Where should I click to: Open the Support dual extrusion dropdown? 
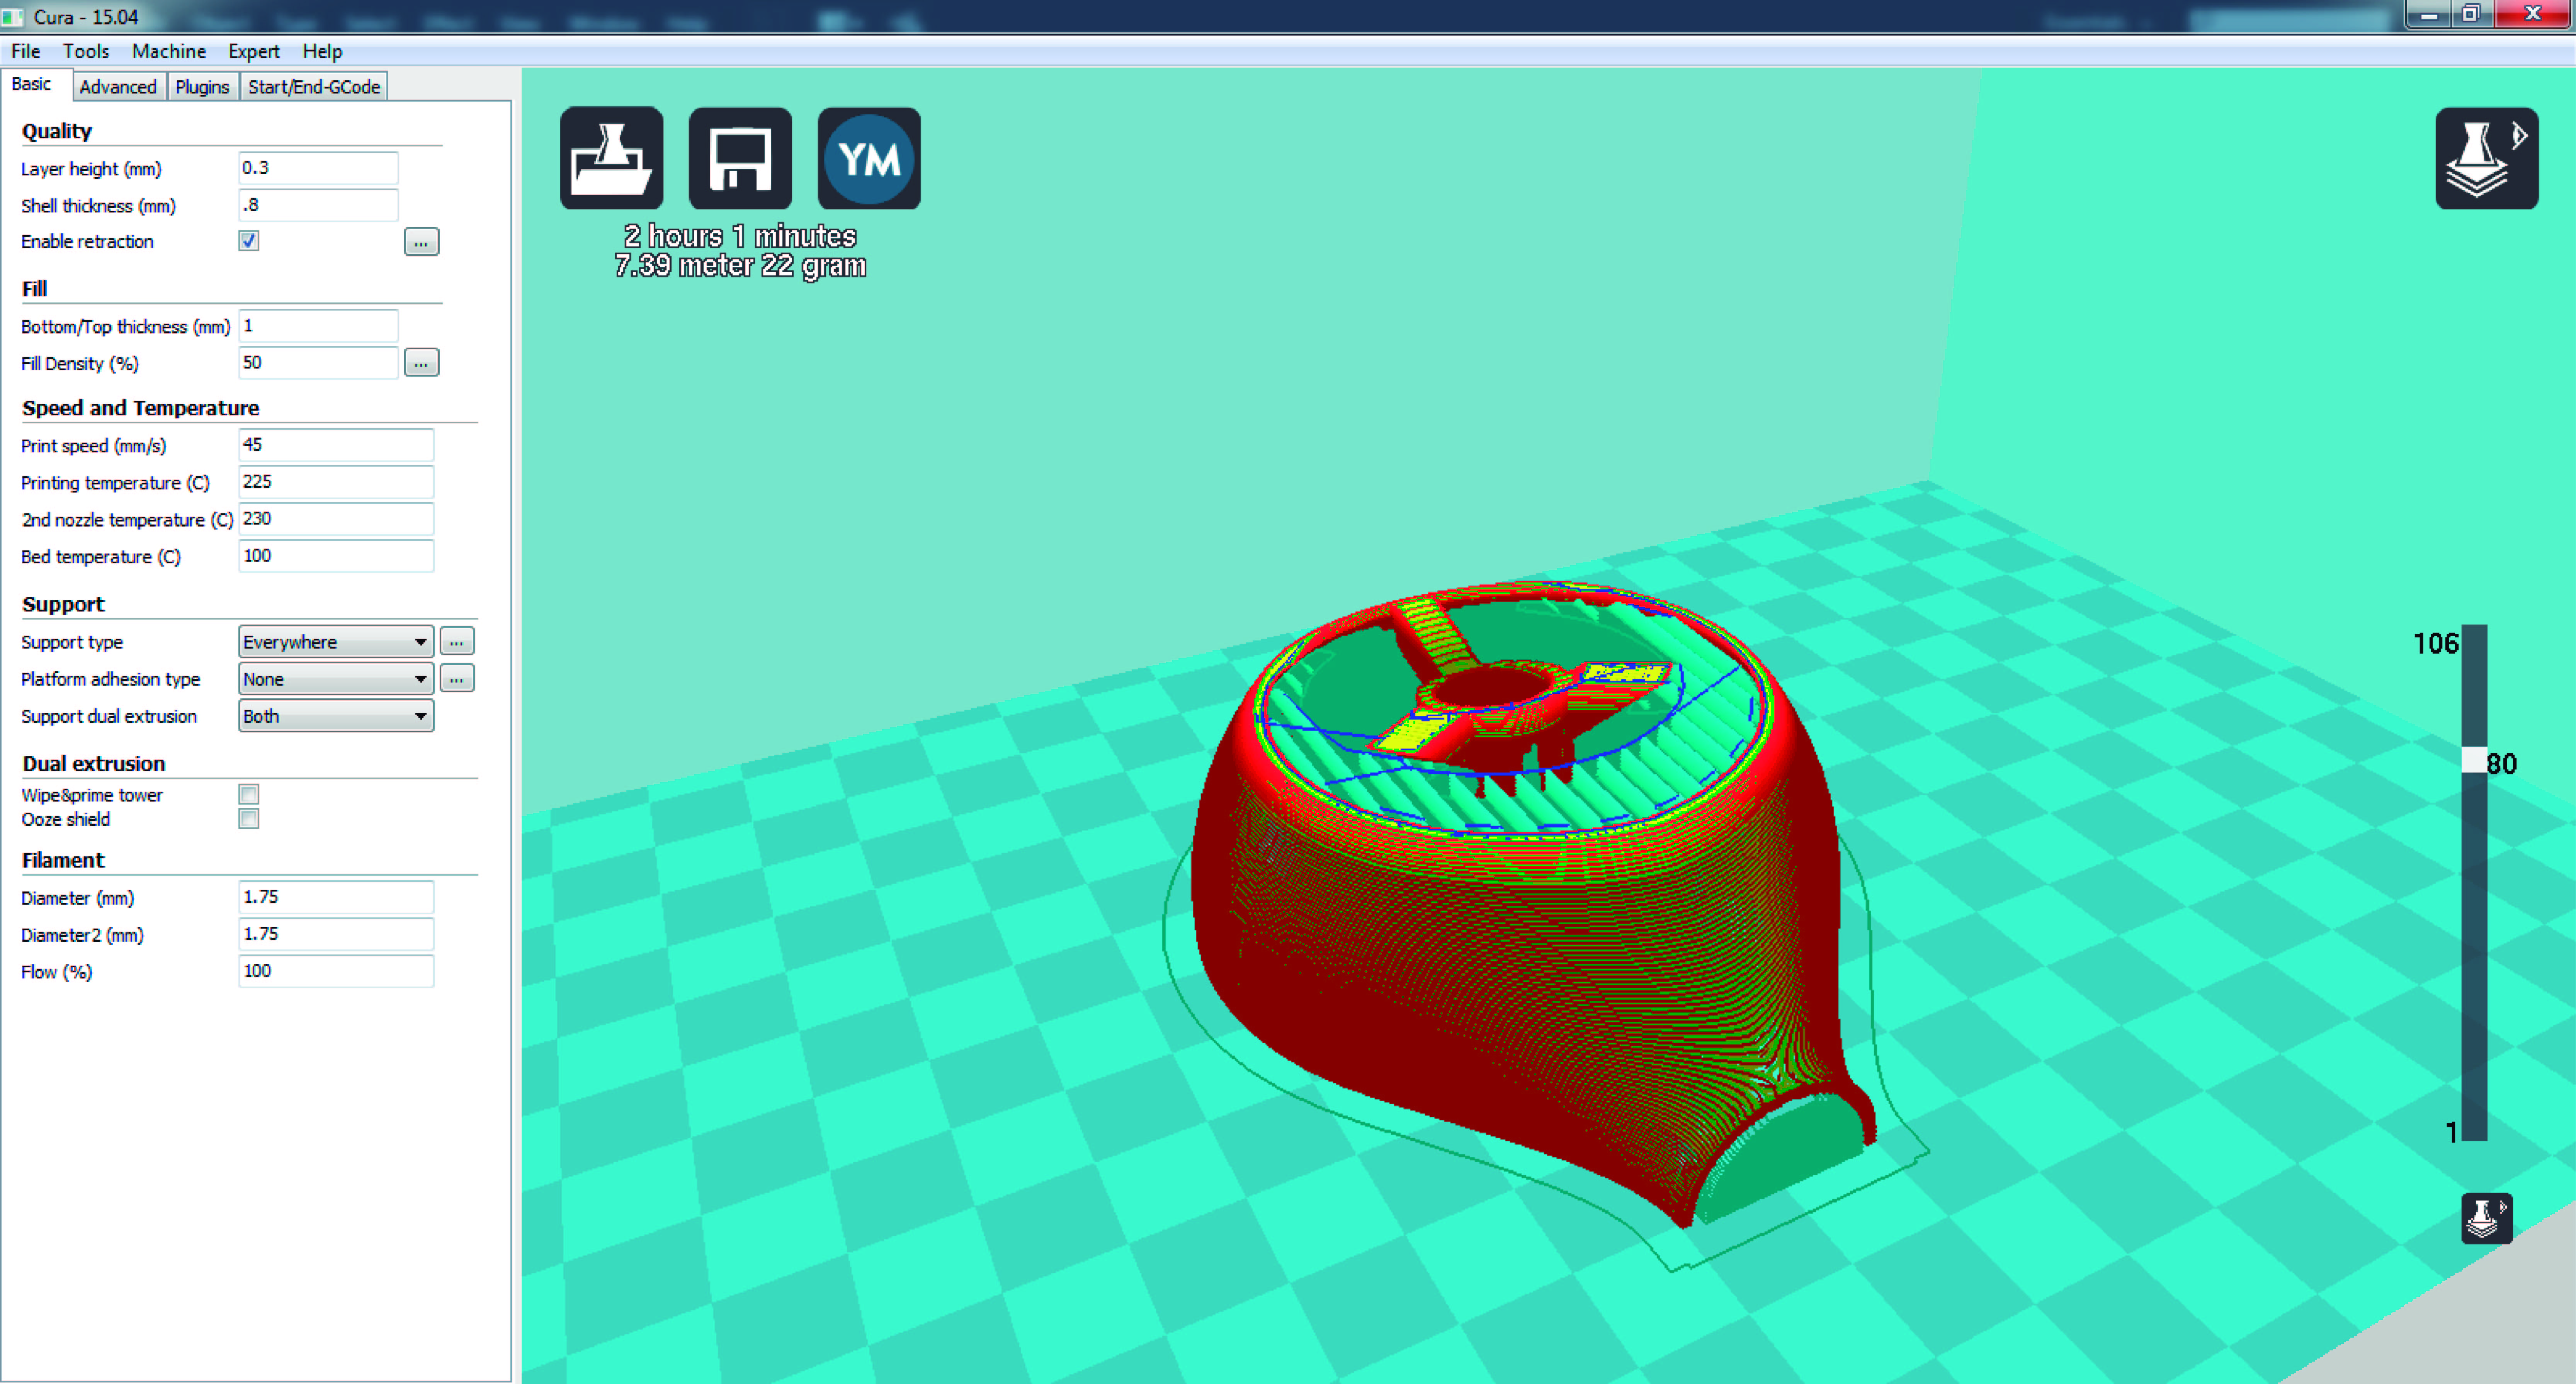(336, 716)
